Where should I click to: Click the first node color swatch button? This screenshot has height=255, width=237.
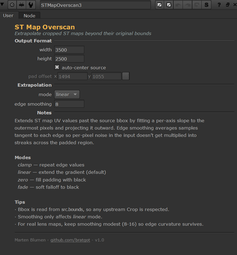[x=160, y=5]
